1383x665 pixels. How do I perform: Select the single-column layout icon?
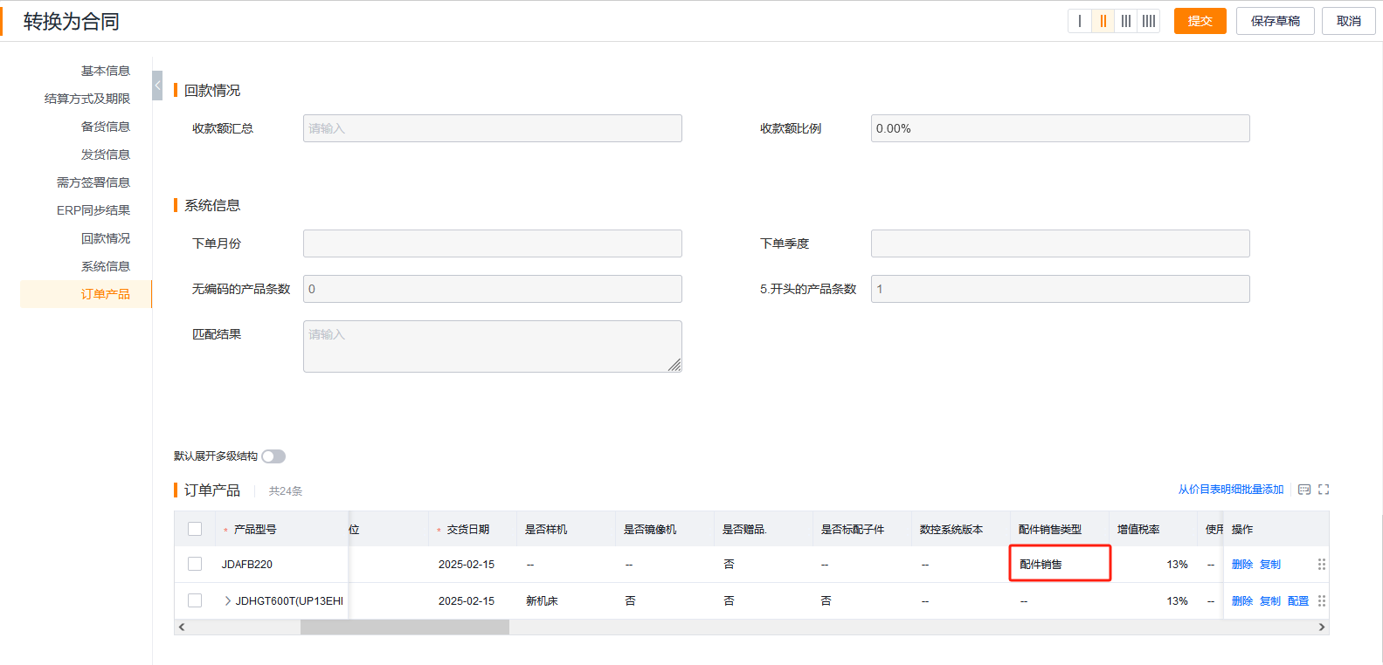click(1080, 21)
